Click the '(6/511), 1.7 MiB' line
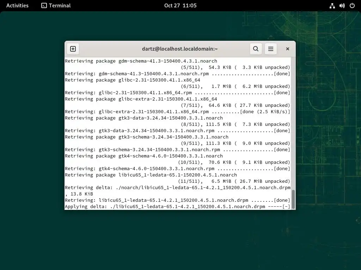This screenshot has height=270, width=361. point(235,86)
